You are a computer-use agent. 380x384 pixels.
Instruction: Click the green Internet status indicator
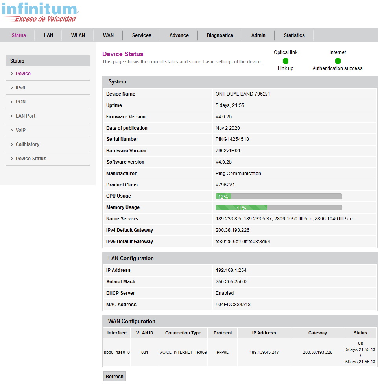click(338, 61)
